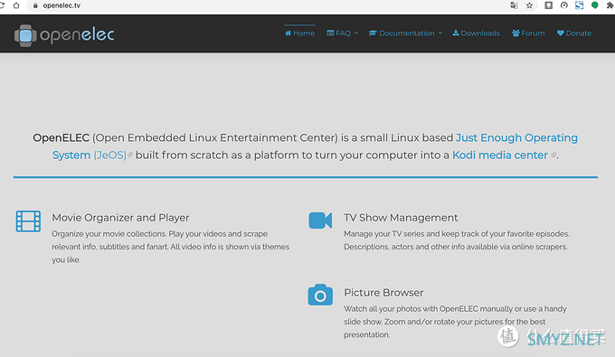Click the Home house icon
This screenshot has height=357, width=615.
(288, 33)
